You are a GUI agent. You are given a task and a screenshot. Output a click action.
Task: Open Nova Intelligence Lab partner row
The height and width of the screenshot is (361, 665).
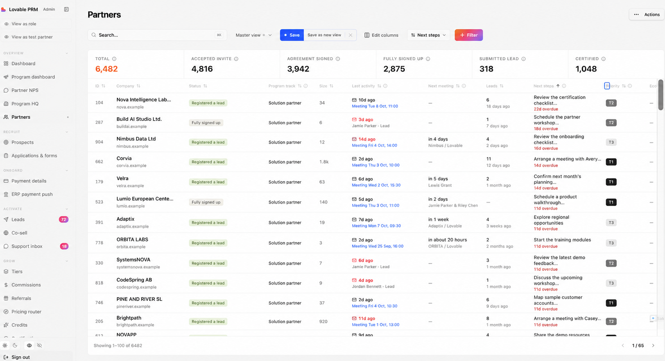click(372, 103)
